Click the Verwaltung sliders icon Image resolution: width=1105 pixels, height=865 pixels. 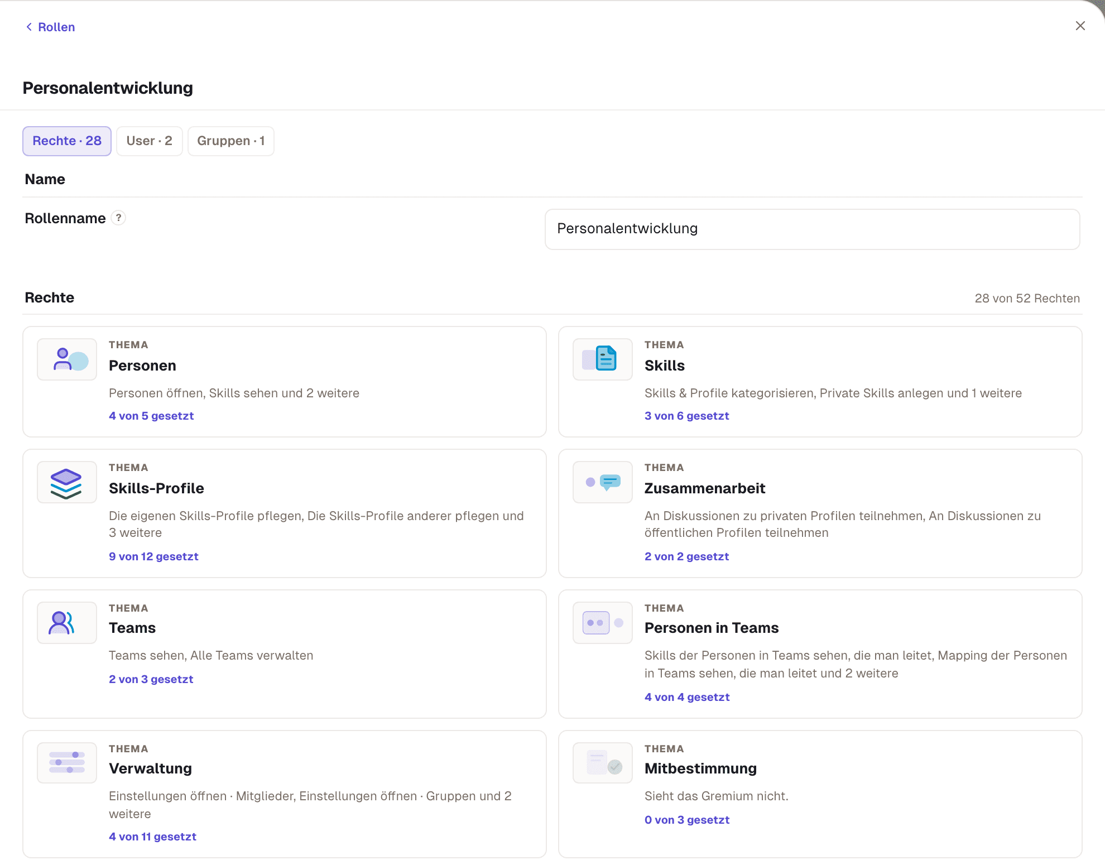pyautogui.click(x=67, y=762)
